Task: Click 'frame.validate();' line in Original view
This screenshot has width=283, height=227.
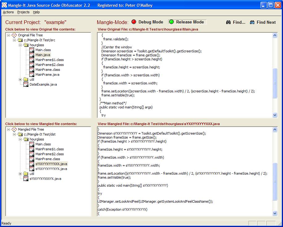Action: [x=116, y=39]
